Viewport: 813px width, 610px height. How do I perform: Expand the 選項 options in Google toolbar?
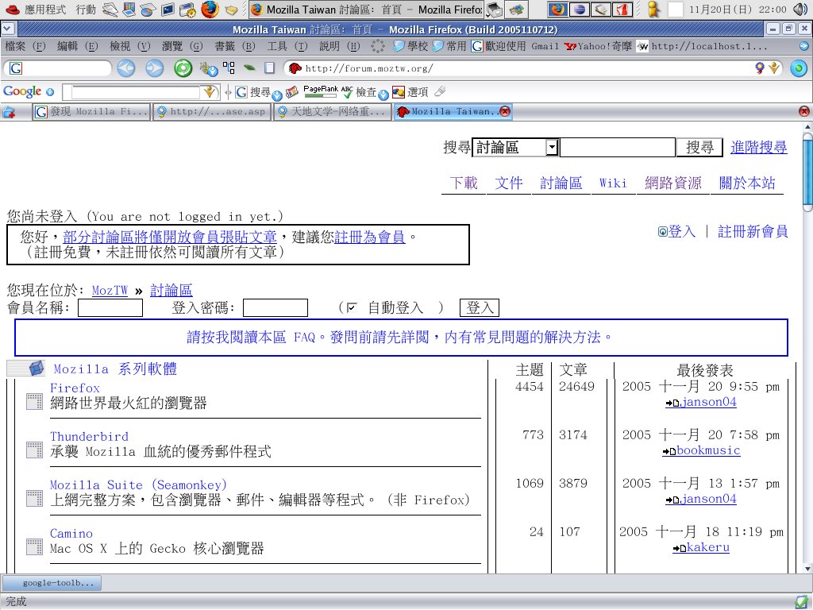pos(417,92)
